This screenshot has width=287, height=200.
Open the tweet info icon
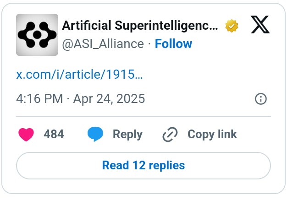(260, 99)
